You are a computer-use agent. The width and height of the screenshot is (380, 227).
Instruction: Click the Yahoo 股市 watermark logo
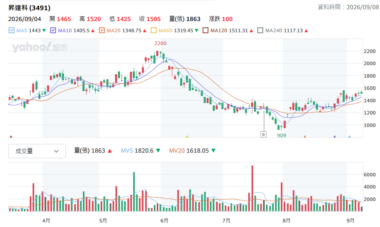(40, 47)
